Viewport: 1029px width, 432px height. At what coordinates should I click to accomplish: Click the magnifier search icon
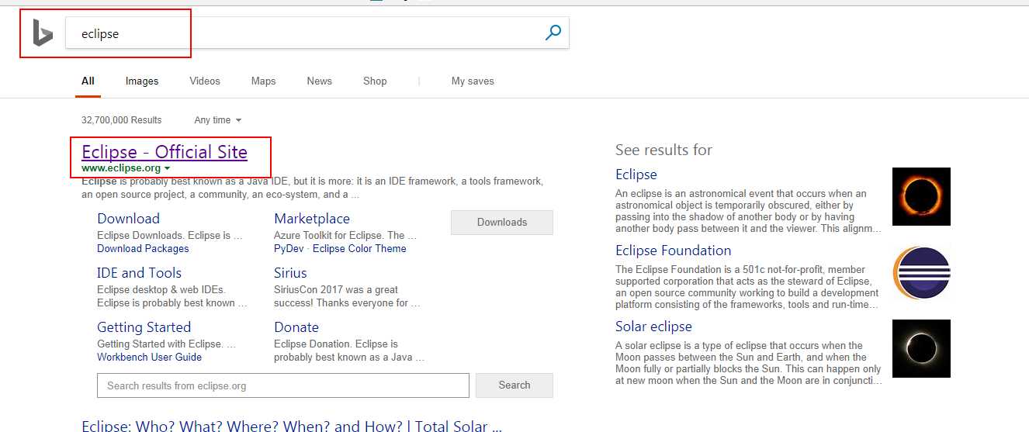553,33
